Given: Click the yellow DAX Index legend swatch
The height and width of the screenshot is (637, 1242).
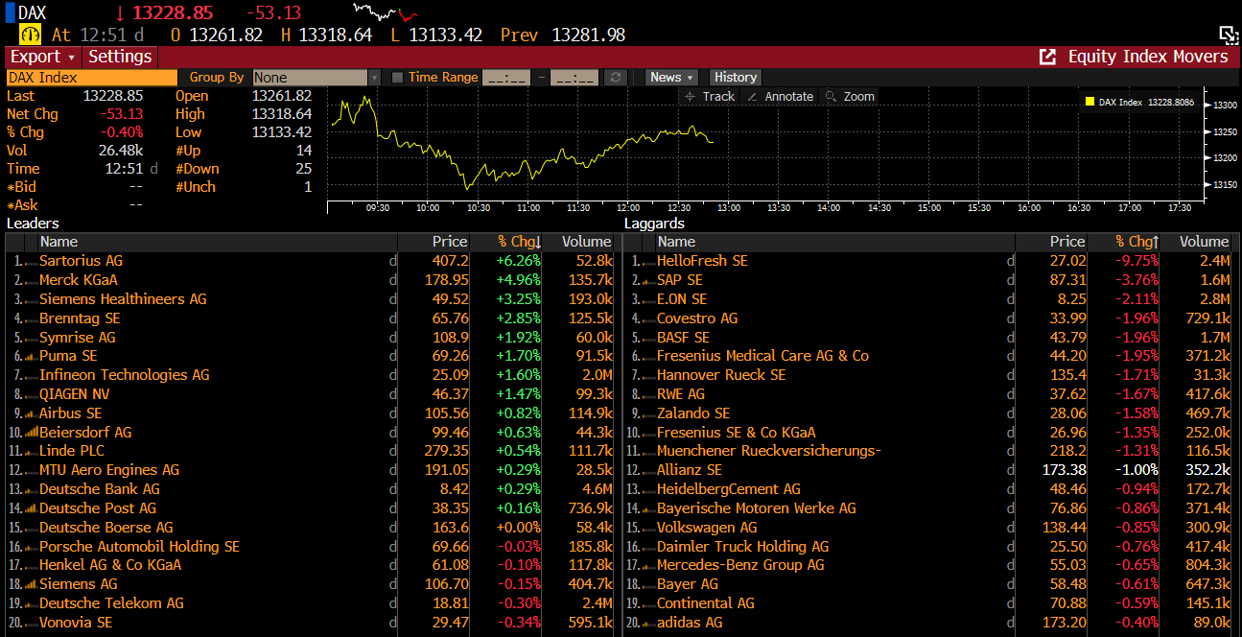Looking at the screenshot, I should click(1090, 102).
